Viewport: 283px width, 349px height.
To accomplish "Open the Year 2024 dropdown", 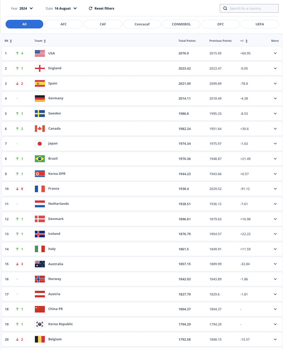I will click(22, 8).
